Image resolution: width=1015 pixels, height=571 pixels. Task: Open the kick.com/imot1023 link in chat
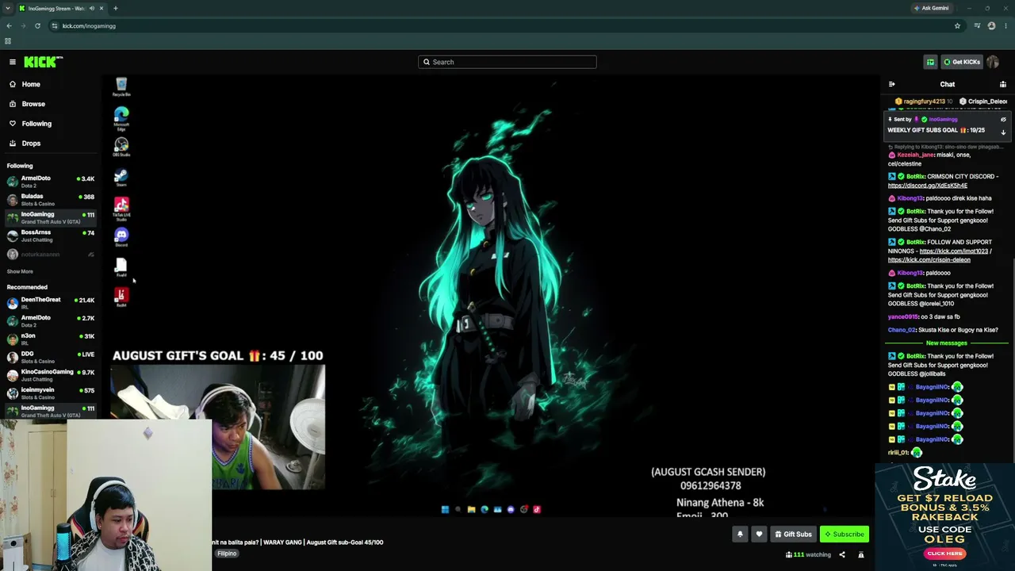(x=954, y=251)
